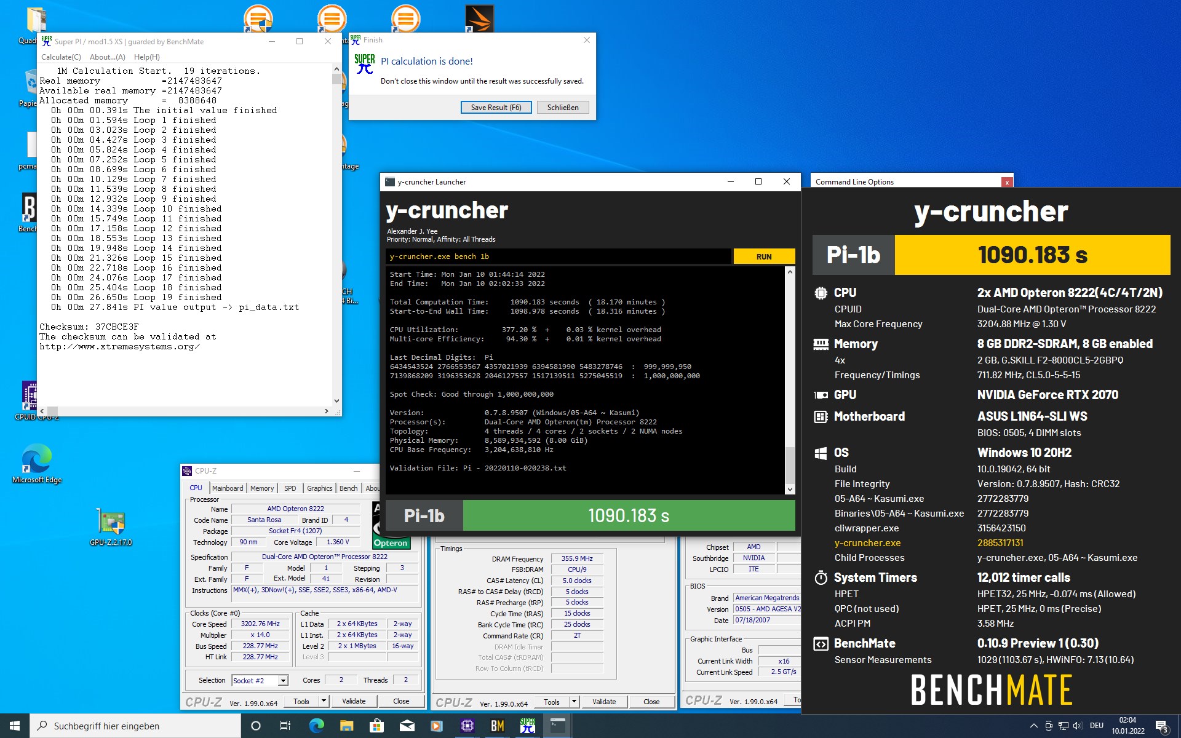Click the y-cruncher.exe bench 1b command field
This screenshot has width=1181, height=738.
coord(559,256)
